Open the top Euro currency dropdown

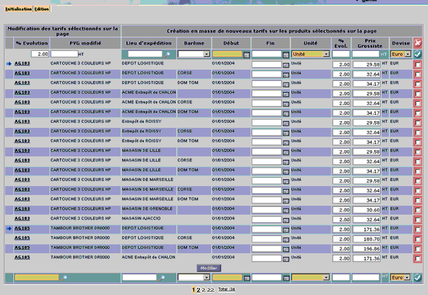click(x=408, y=54)
